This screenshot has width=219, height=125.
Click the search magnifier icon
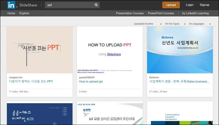(96, 5)
